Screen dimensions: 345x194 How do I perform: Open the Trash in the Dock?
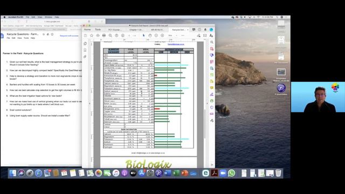(278, 173)
